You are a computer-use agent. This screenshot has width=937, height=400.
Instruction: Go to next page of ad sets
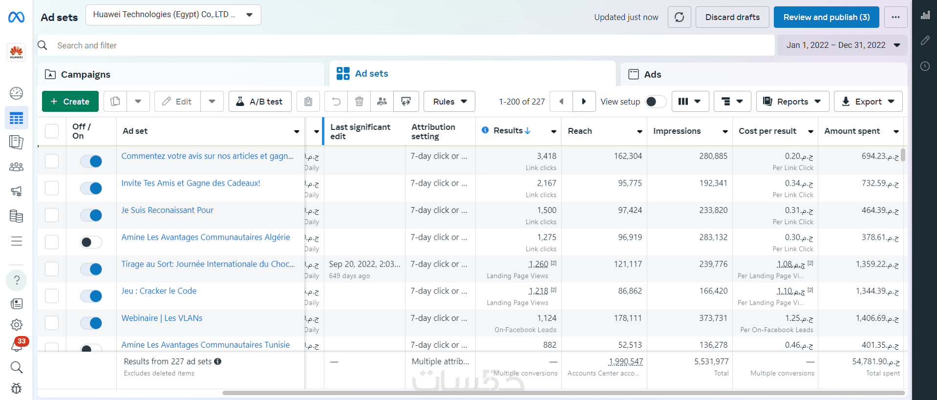584,102
